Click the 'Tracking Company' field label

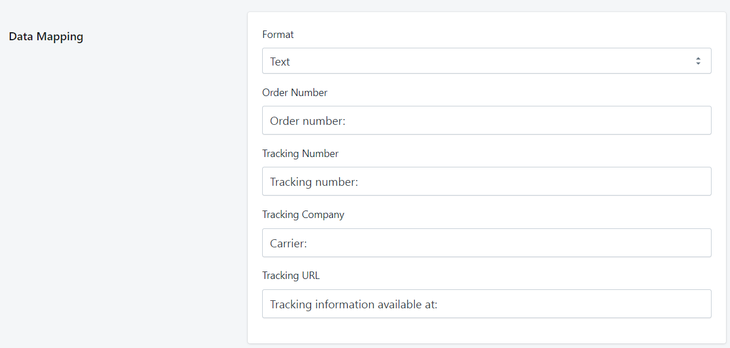(x=303, y=215)
